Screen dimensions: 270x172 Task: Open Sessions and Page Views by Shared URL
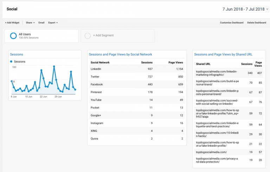tap(223, 54)
